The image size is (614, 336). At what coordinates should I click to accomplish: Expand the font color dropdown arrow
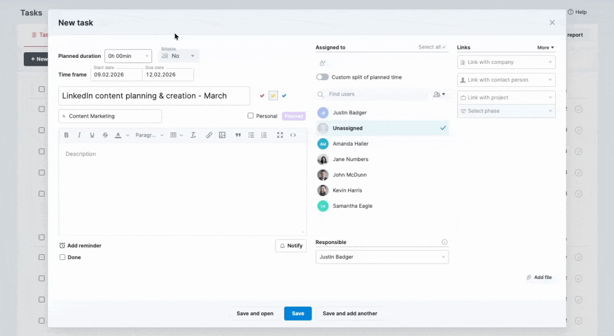click(128, 135)
